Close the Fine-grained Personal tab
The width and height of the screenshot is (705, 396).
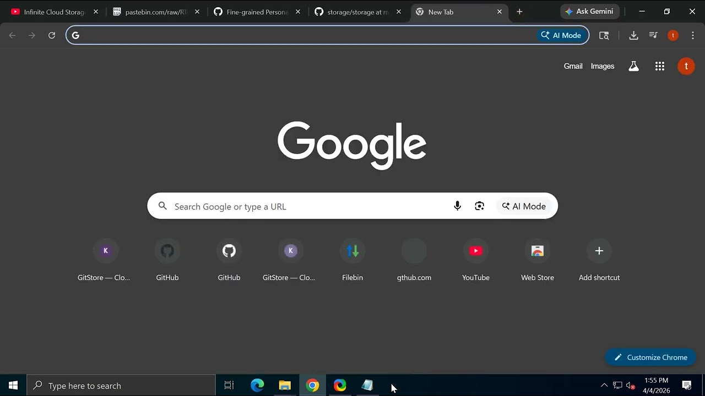point(298,12)
